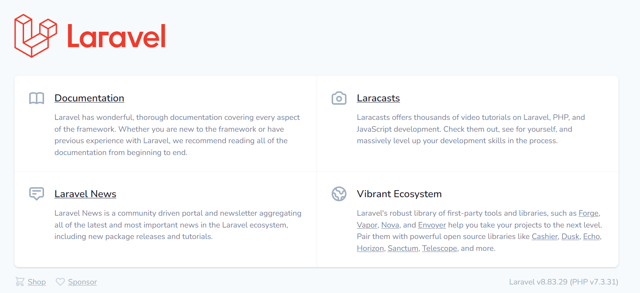Open the Telescope link

point(439,248)
